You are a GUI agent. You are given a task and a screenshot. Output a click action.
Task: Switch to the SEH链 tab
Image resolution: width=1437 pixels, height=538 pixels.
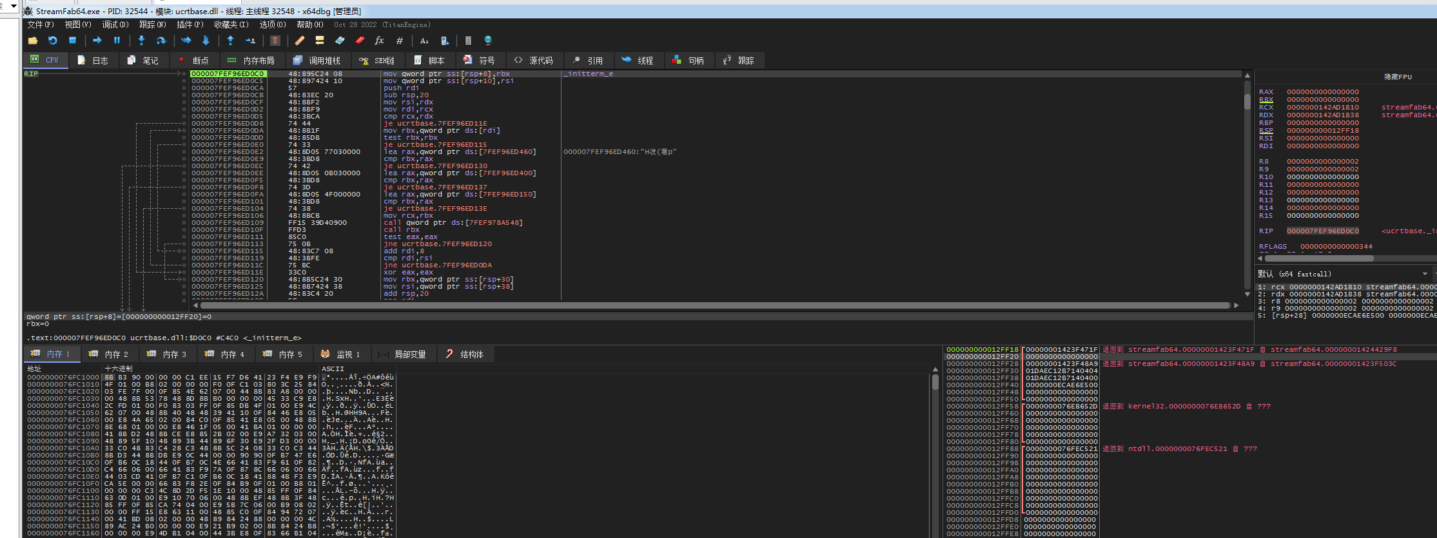coord(377,60)
